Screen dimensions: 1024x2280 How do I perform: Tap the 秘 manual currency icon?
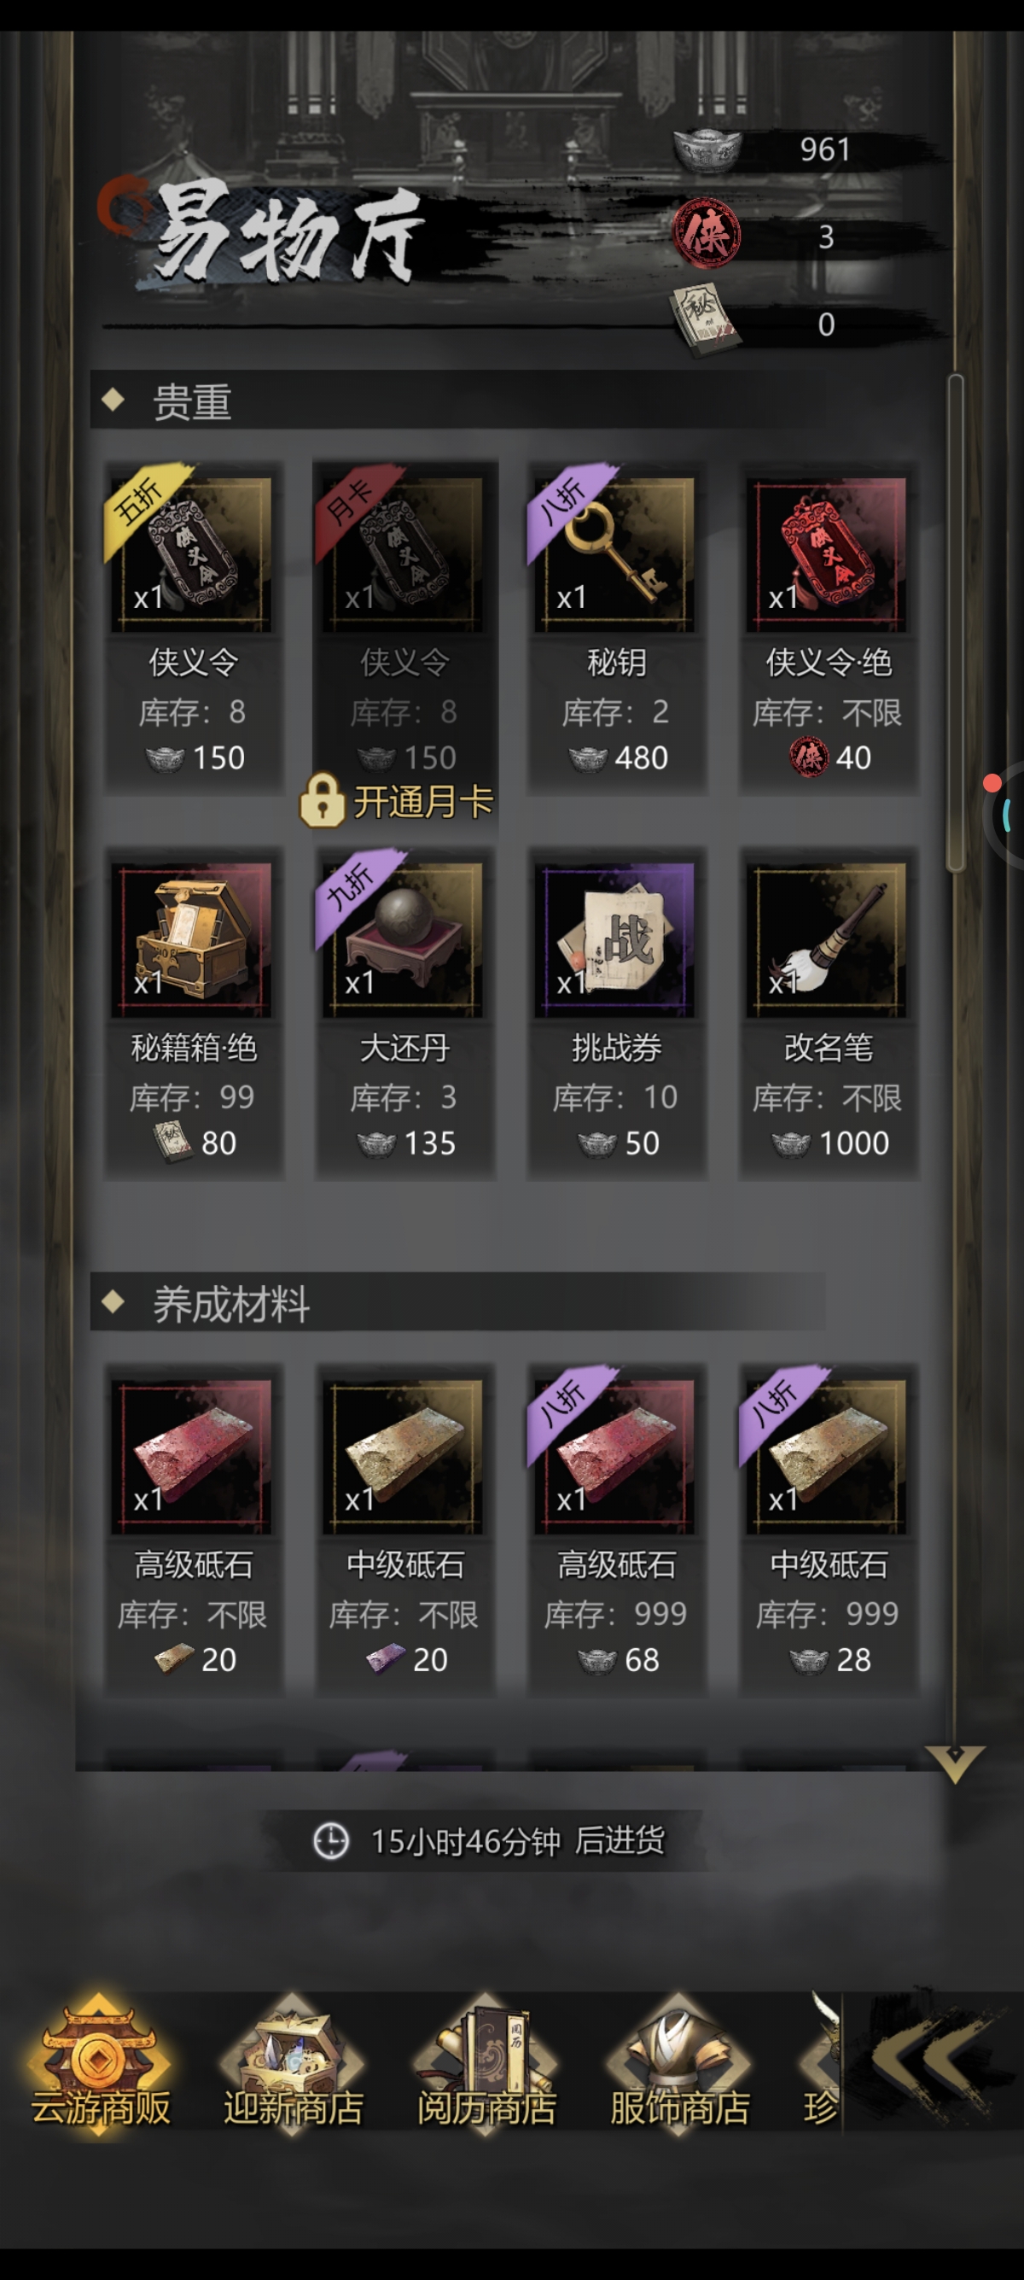click(x=705, y=321)
